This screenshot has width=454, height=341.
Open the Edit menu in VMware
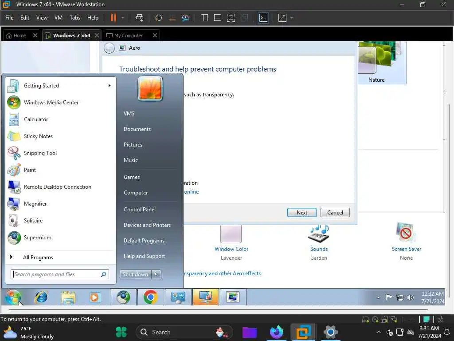[x=25, y=18]
